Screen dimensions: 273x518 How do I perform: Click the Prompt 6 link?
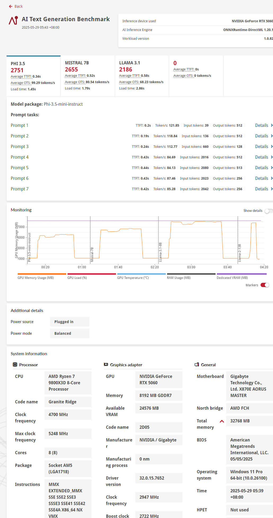click(19, 178)
